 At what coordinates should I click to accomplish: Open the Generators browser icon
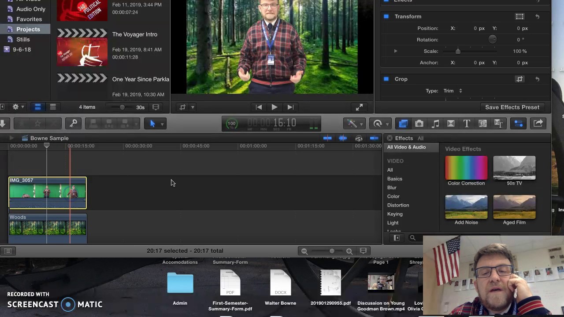pyautogui.click(x=482, y=124)
